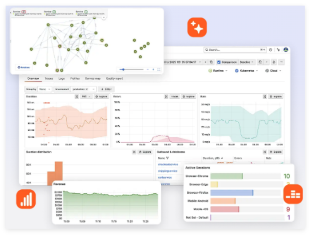Fit service map to fullscreen icon
Image resolution: width=311 pixels, height=235 pixels.
point(159,69)
